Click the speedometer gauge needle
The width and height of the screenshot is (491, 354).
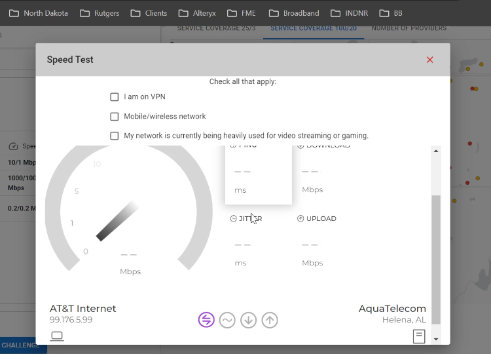point(118,221)
